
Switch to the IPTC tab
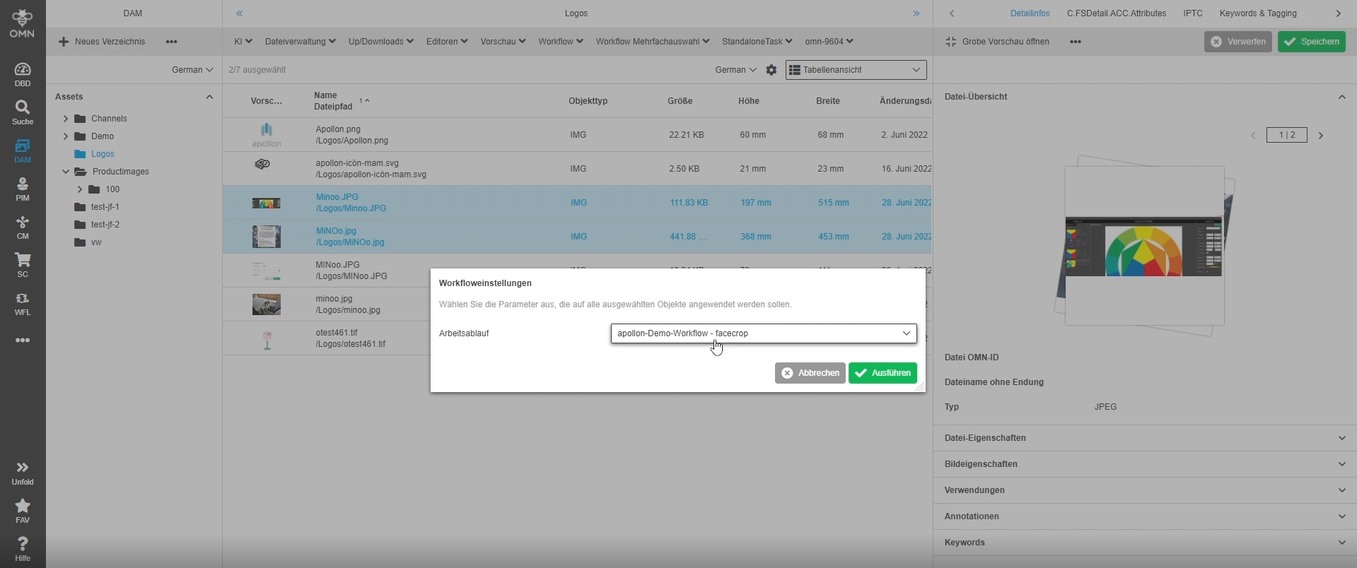click(x=1192, y=13)
